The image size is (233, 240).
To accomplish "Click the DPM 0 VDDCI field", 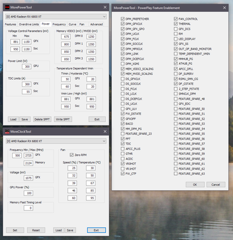I will 66,37.
